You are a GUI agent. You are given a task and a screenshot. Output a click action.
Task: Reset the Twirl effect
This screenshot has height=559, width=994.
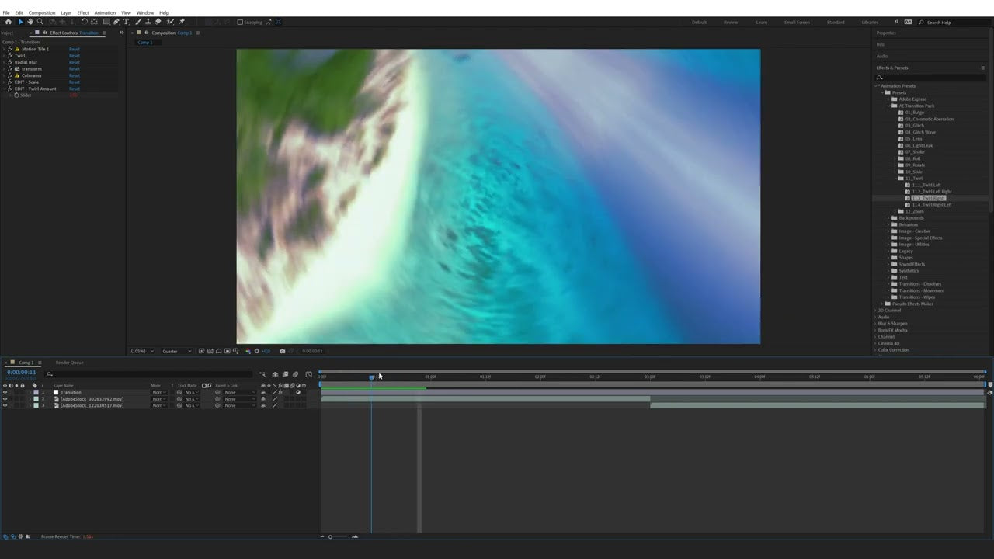74,55
